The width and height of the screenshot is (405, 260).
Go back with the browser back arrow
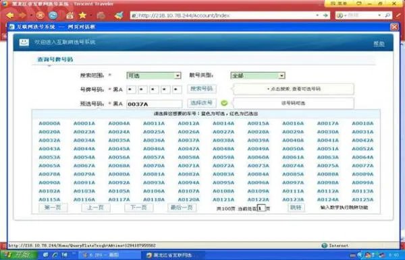[x=10, y=15]
